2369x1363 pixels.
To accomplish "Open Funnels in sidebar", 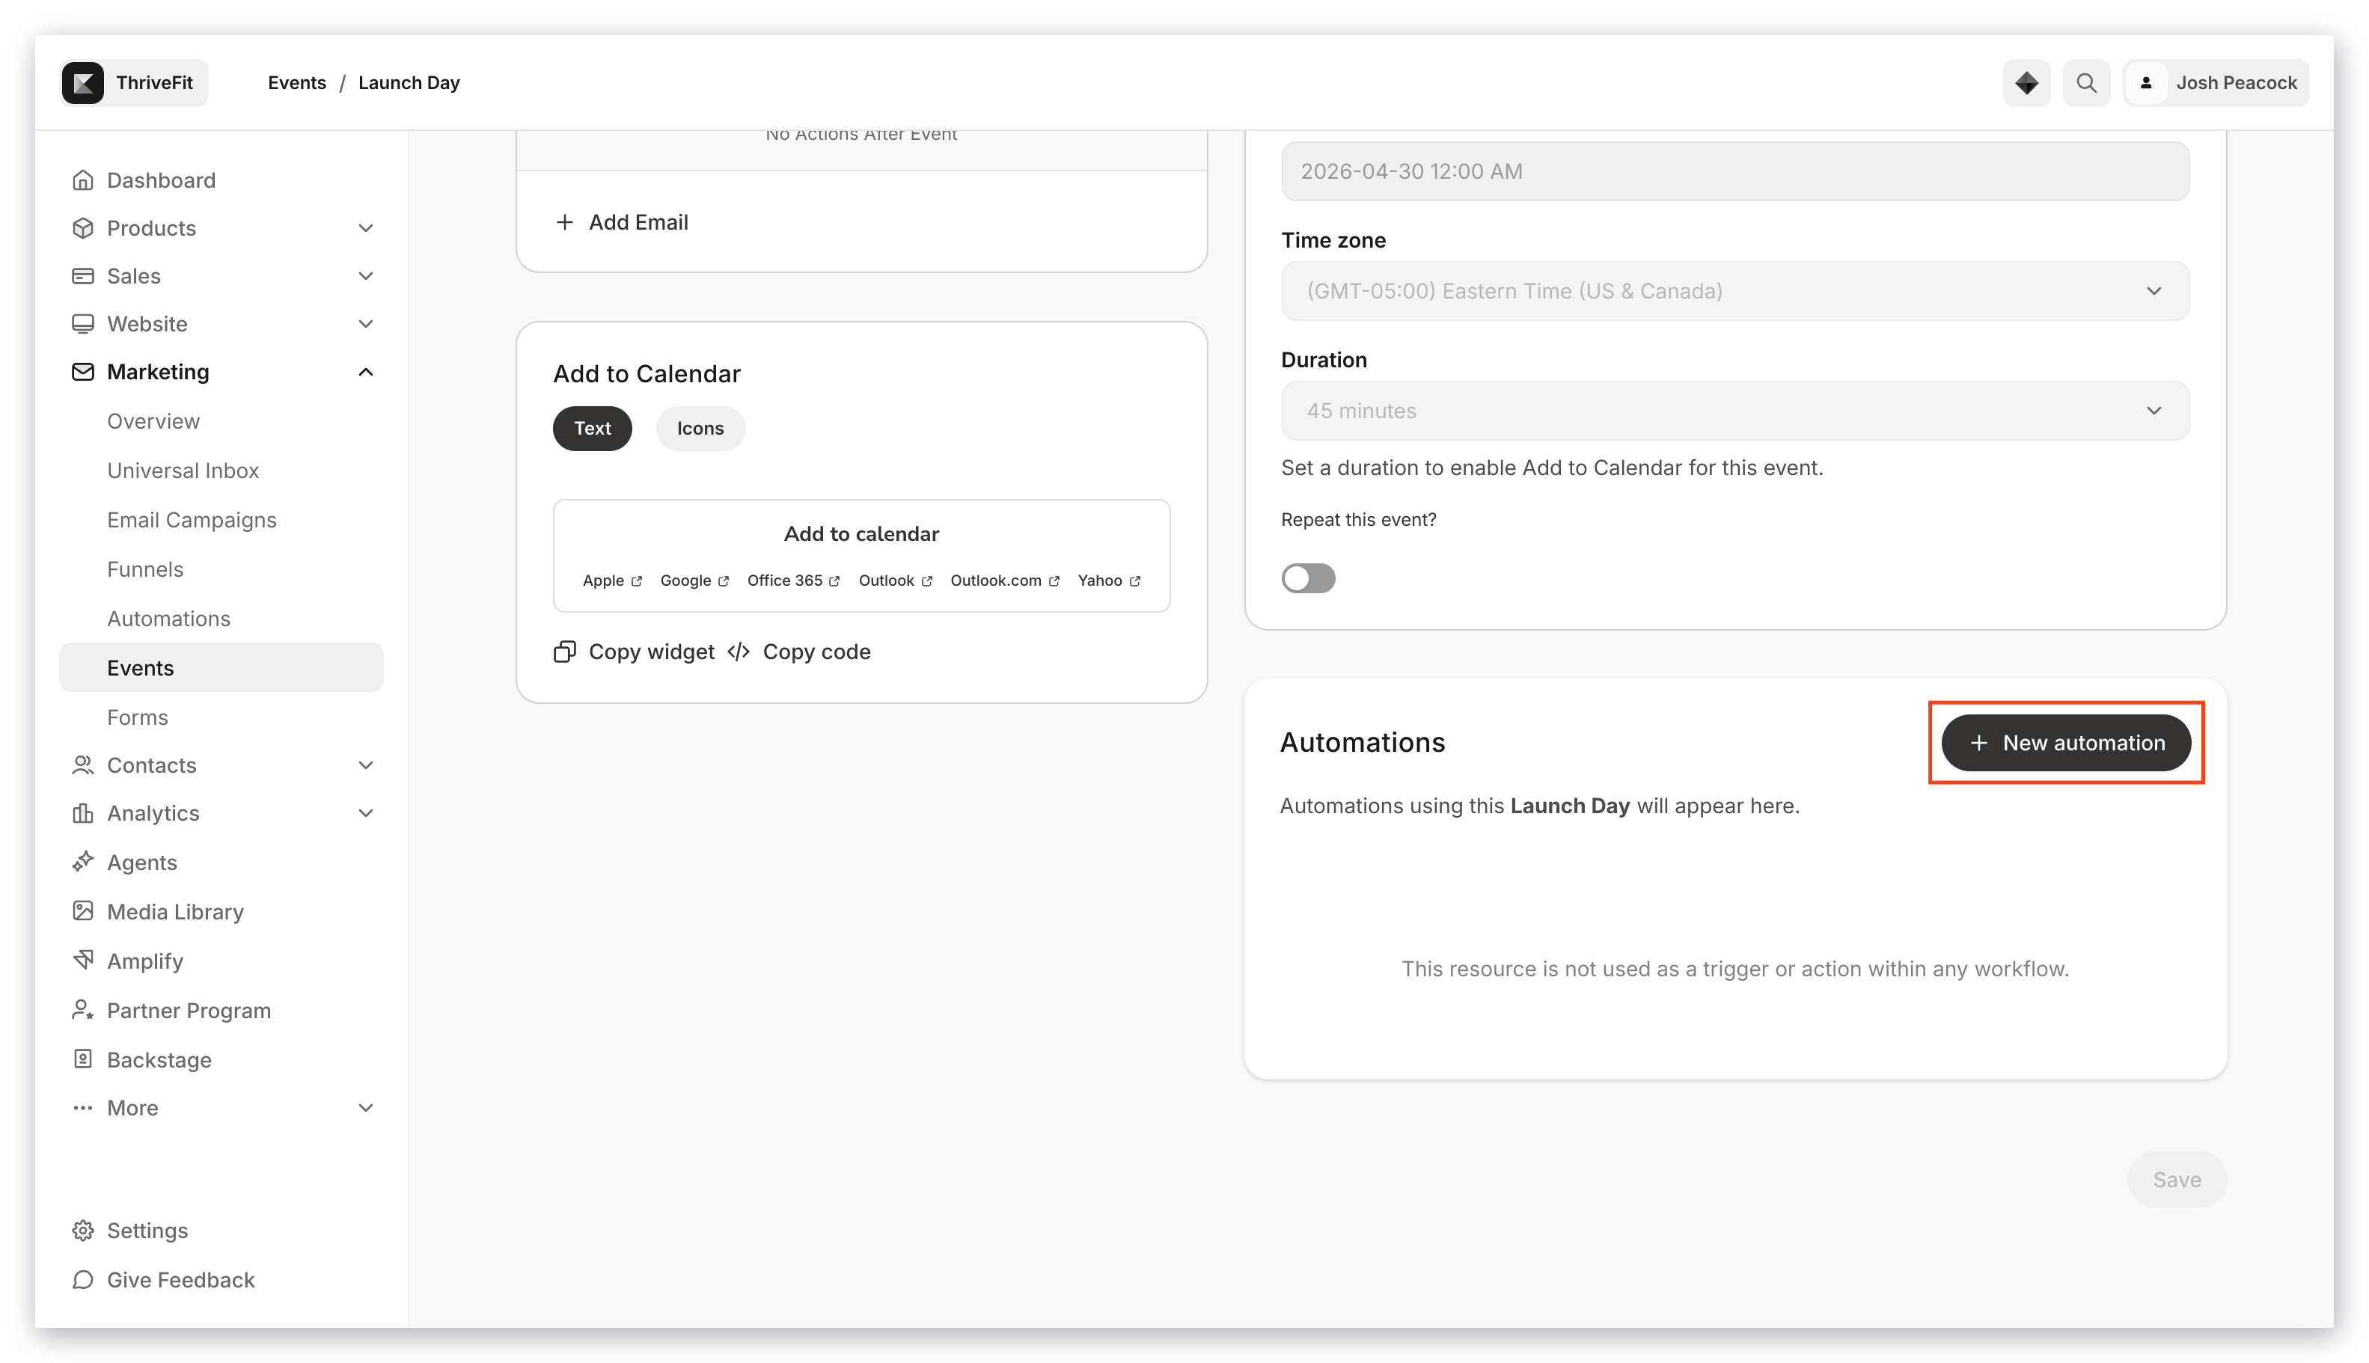I will 144,569.
